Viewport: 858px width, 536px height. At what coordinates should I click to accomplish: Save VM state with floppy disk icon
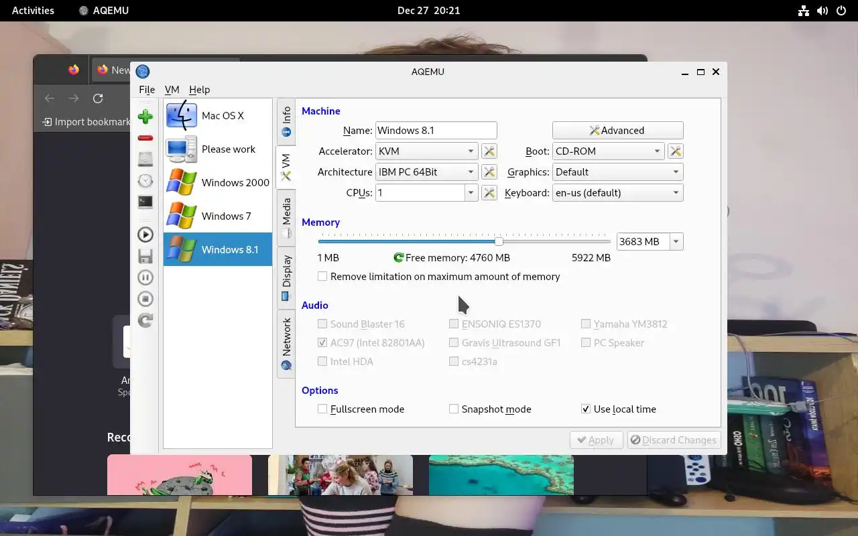coord(145,256)
